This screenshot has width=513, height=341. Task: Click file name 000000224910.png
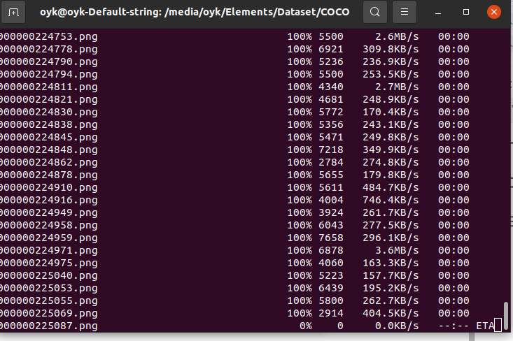pos(49,187)
